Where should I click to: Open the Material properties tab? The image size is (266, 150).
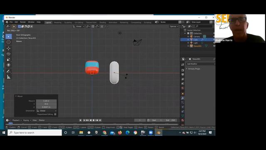[183, 120]
